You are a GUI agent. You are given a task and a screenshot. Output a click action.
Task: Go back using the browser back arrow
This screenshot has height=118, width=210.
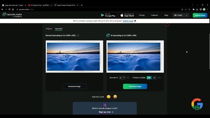pos(2,10)
